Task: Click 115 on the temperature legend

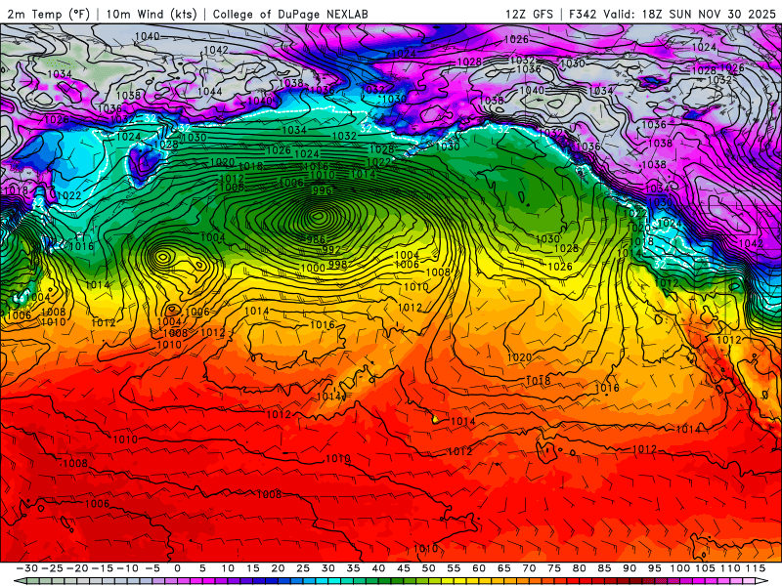Action: (x=755, y=568)
